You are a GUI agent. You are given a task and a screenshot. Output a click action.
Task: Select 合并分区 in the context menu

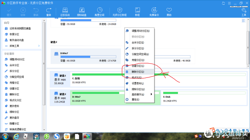[139, 42]
